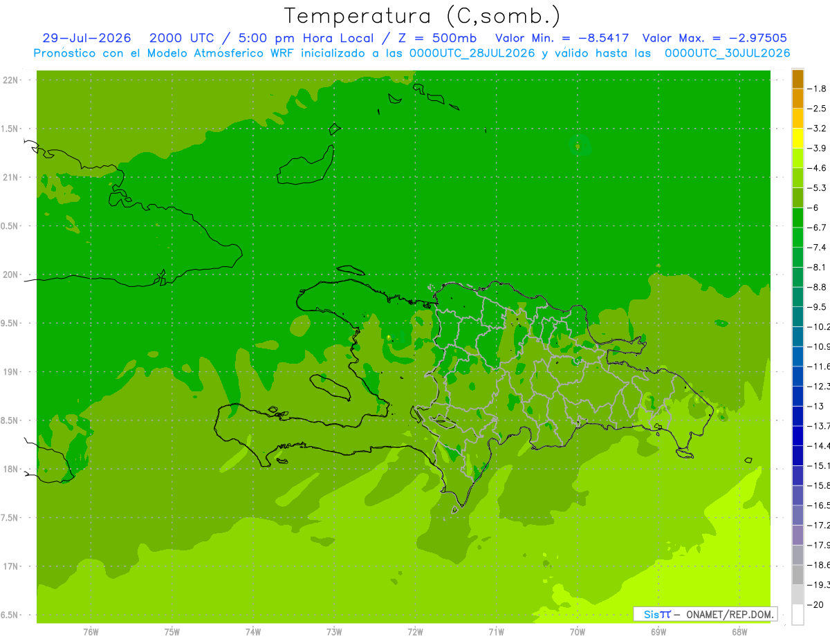Click the "20N" latitude tick label
The image size is (830, 641).
tap(10, 275)
